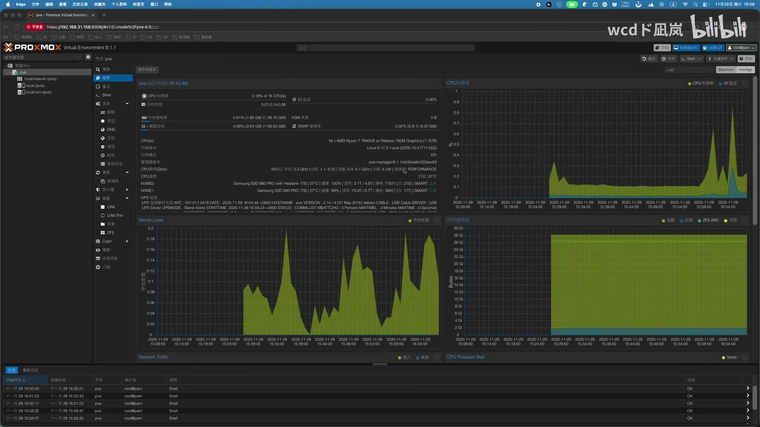Open Spotlight search in macOS menu bar
760x427 pixels.
click(x=695, y=4)
